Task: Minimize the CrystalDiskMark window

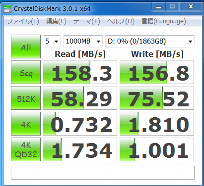Action: [159, 7]
